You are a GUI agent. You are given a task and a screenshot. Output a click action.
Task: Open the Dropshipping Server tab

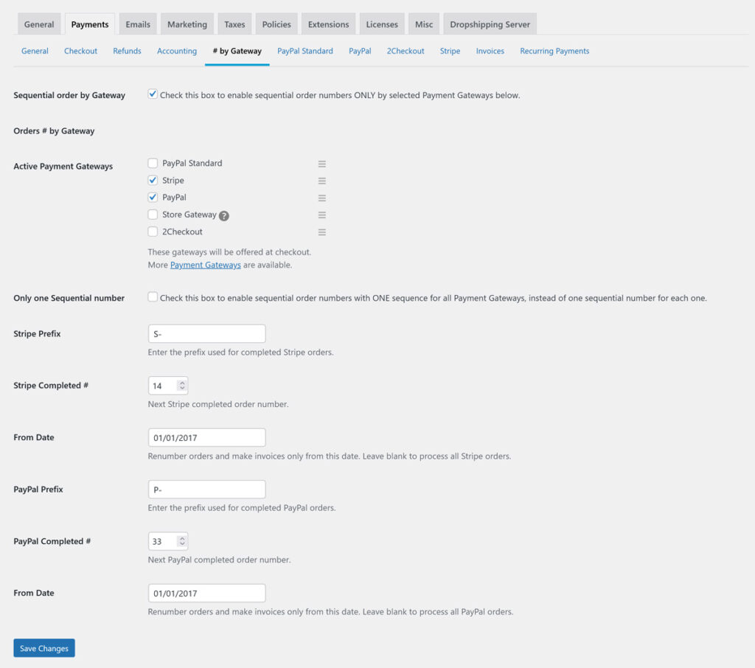[x=490, y=24]
